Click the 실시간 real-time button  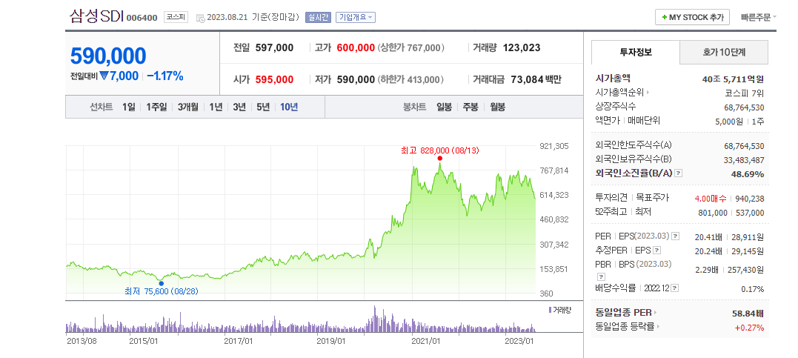[x=318, y=17]
